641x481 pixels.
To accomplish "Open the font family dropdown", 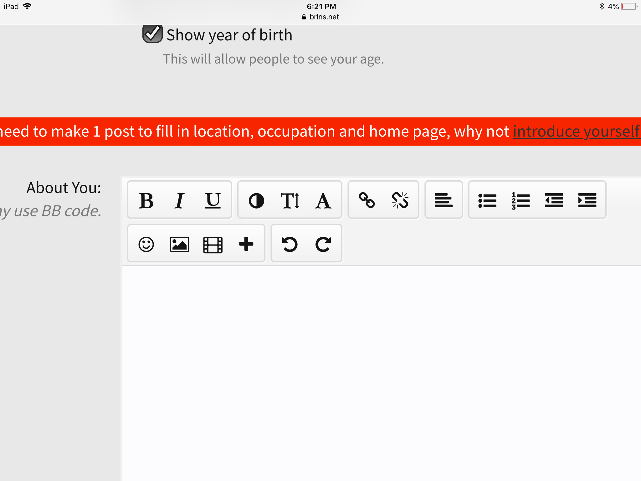I will pos(323,200).
